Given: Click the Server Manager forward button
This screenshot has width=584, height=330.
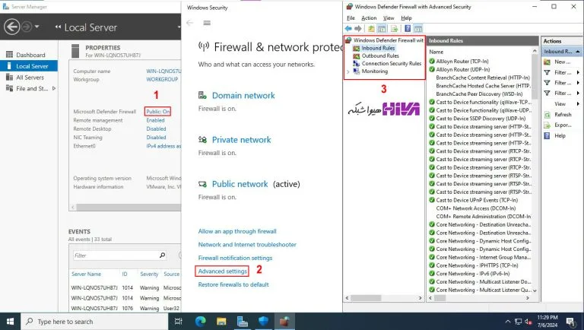Looking at the screenshot, I should [x=27, y=27].
